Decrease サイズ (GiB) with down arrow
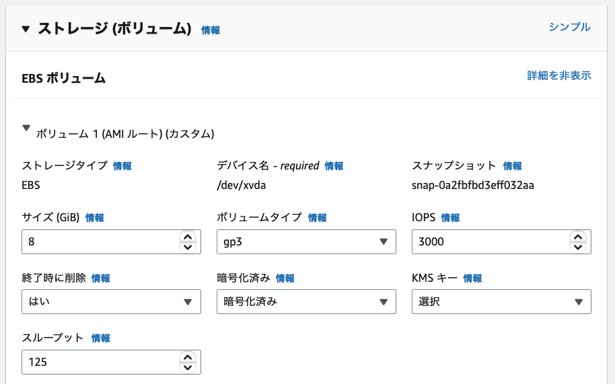Viewport: 615px width, 384px height. 188,247
